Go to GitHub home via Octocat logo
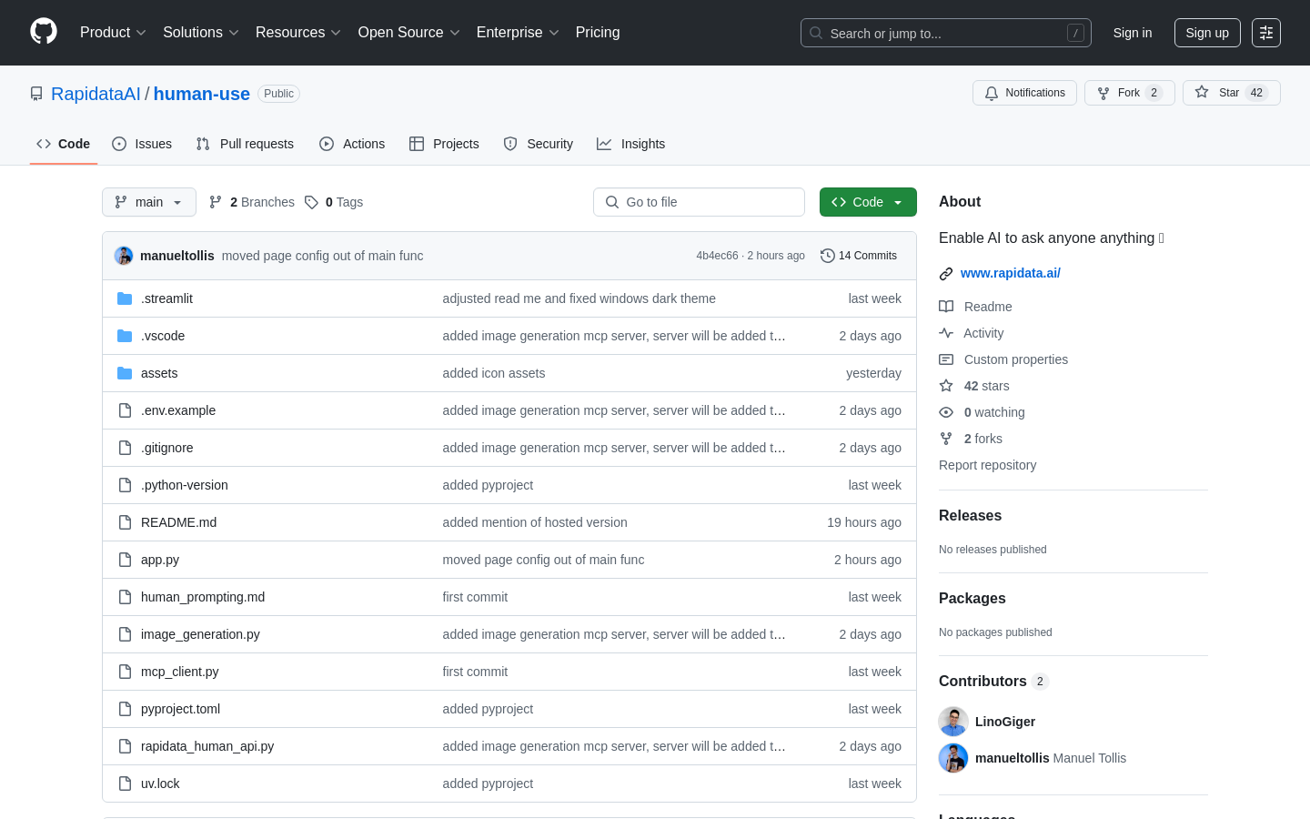1310x819 pixels. click(x=44, y=32)
